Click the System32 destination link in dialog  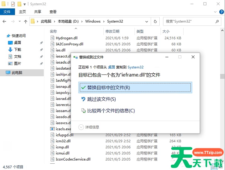pos(135,67)
